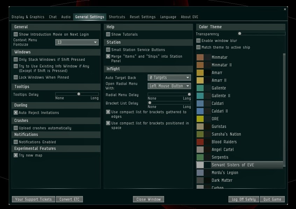Choose the Guristas color theme
296x209 pixels.
[240, 127]
